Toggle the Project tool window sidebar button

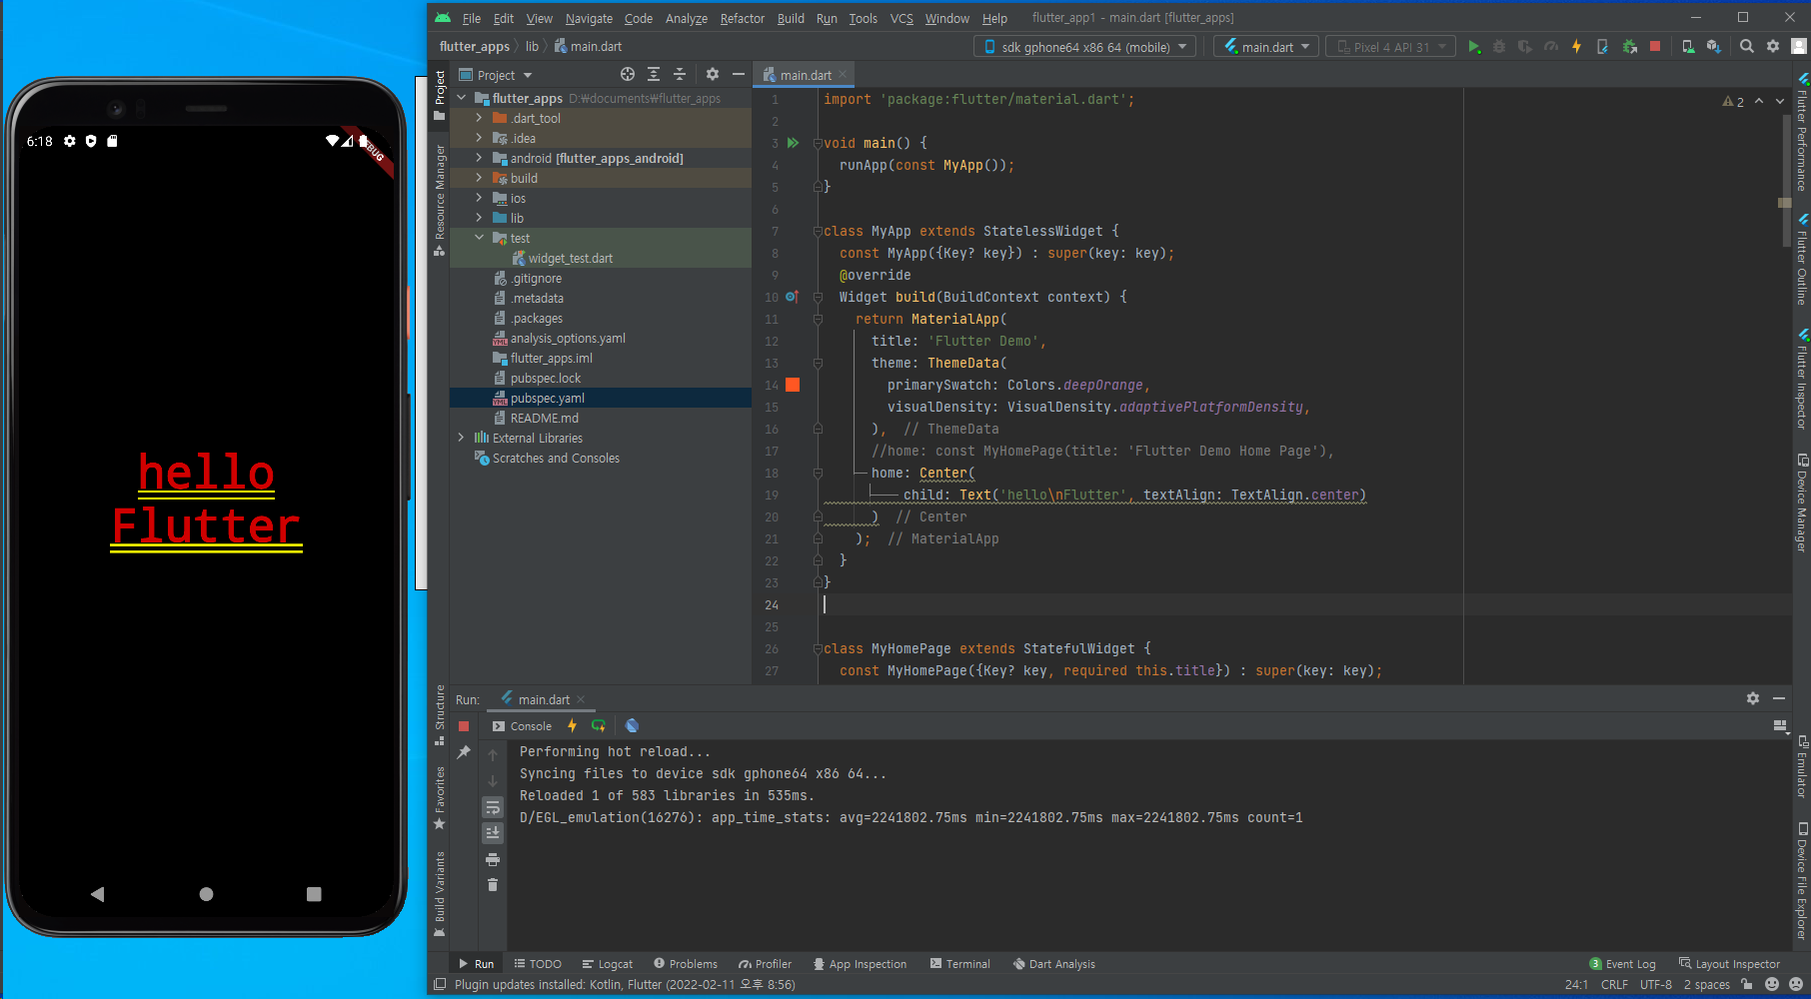439,94
